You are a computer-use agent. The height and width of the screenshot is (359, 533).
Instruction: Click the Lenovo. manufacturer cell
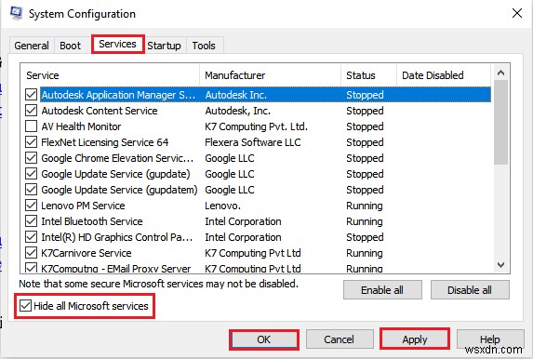tap(222, 206)
